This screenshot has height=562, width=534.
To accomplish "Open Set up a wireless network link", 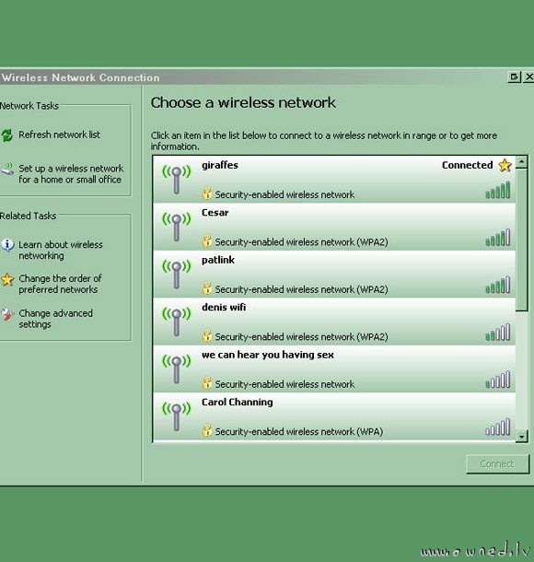I will (71, 174).
